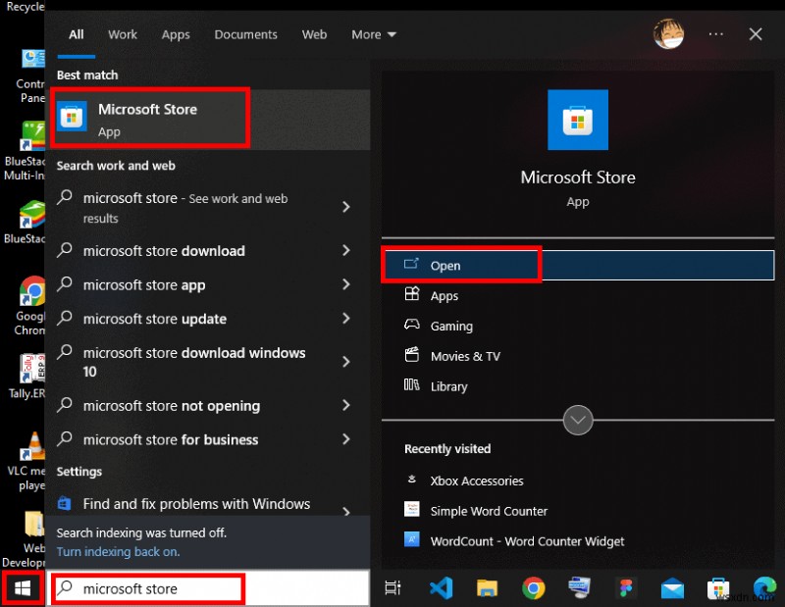
Task: Expand more actions with the round chevron
Action: coord(578,421)
